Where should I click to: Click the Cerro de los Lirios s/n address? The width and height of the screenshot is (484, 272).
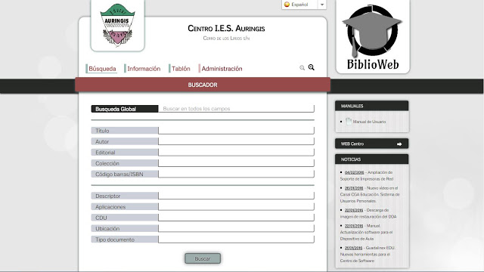[226, 39]
